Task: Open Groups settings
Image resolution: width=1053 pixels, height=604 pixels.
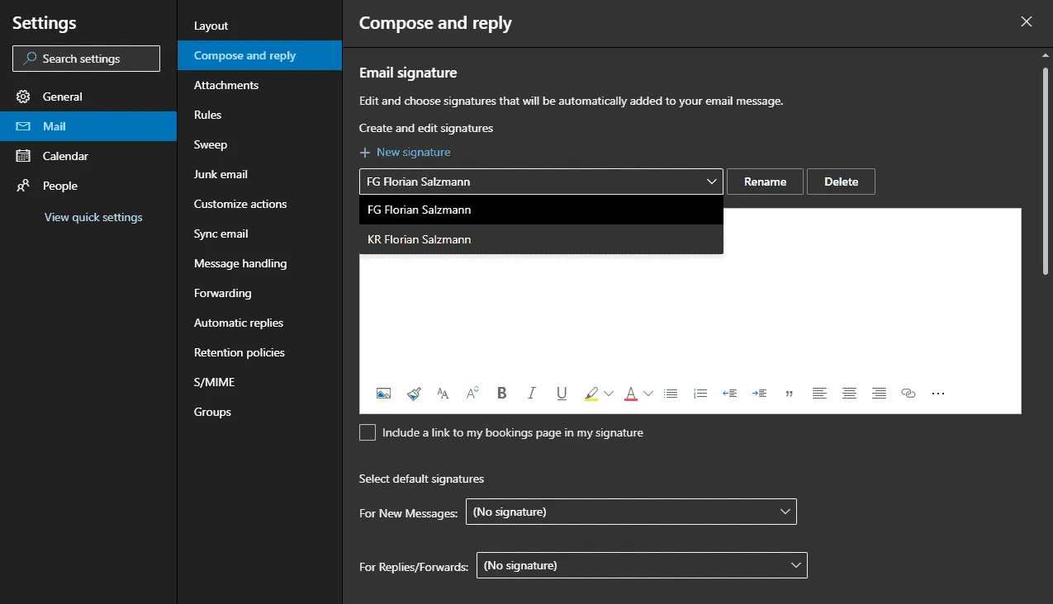Action: coord(259,412)
